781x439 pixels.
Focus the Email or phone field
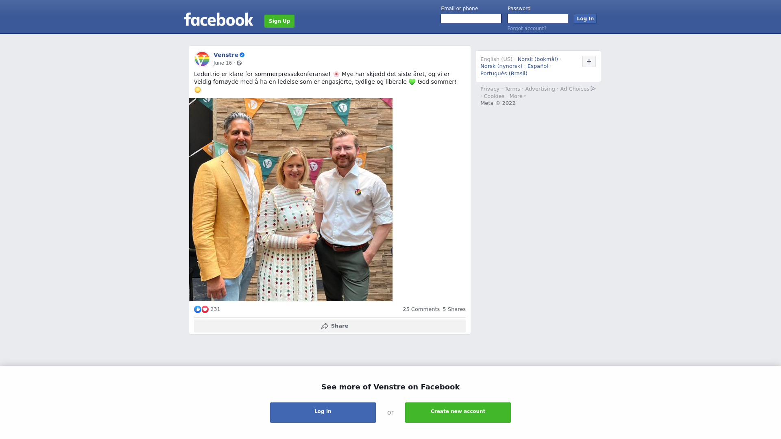[x=471, y=19]
